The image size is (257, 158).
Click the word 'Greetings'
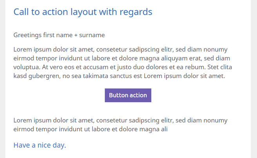point(27,35)
